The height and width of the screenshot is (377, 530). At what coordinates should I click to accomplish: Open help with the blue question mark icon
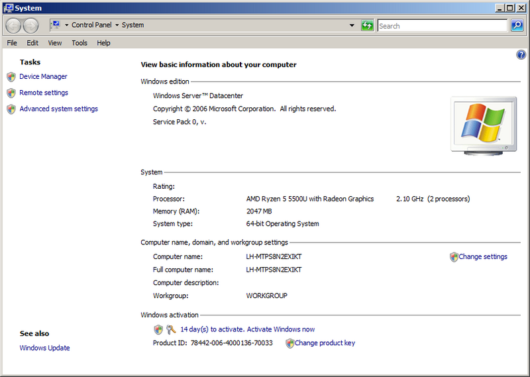click(x=521, y=55)
